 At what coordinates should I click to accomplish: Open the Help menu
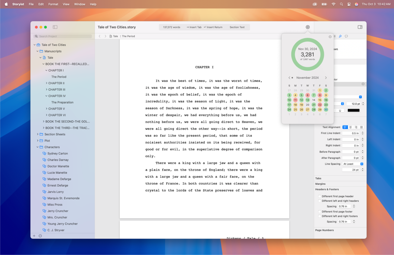click(93, 4)
